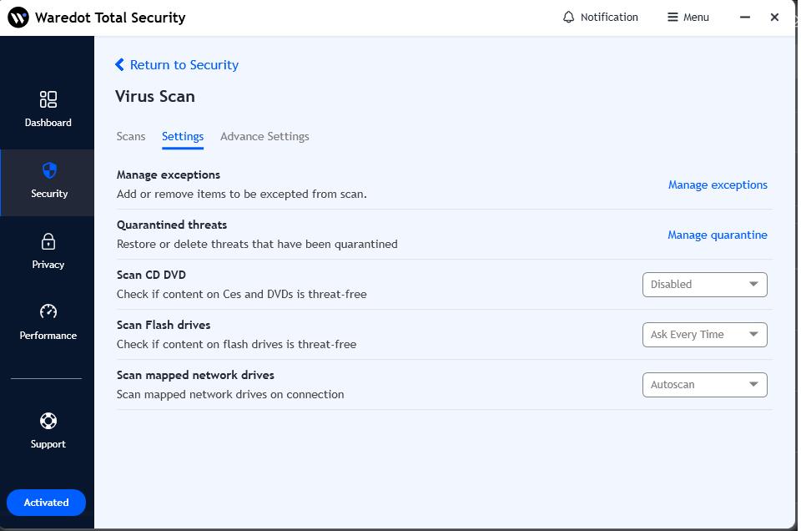The image size is (801, 531).
Task: Open the hamburger Menu icon
Action: click(x=673, y=17)
